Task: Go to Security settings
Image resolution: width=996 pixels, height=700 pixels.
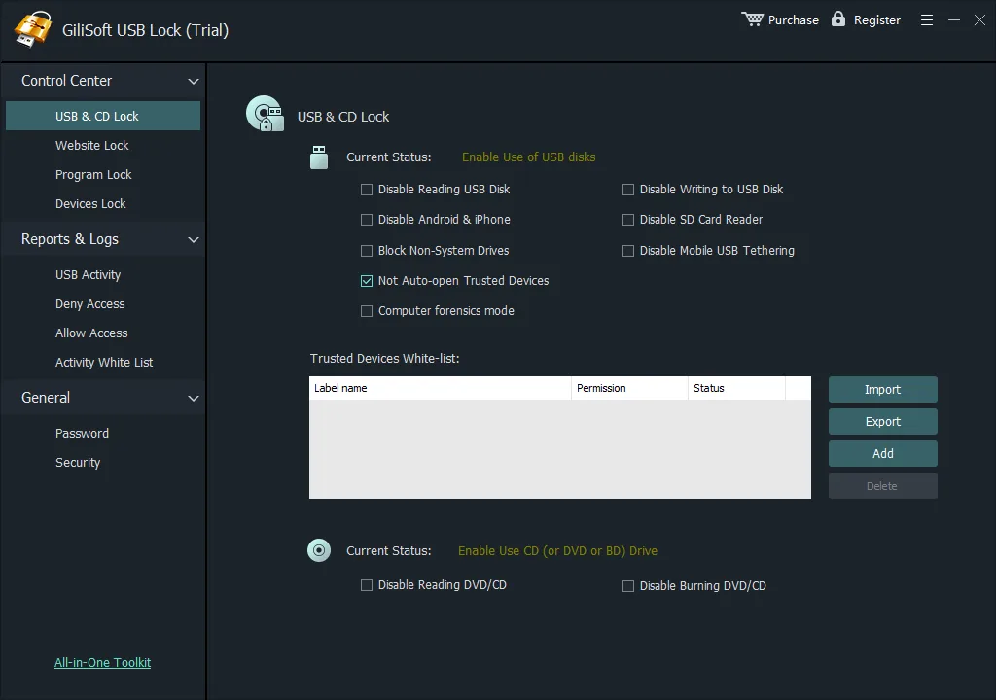Action: pos(78,463)
